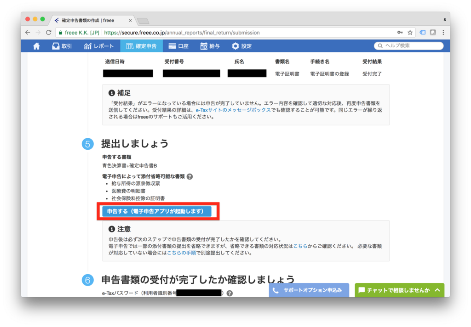Viewport: 471px width, 327px height.
Task: Open a new browser tab
Action: pyautogui.click(x=143, y=21)
